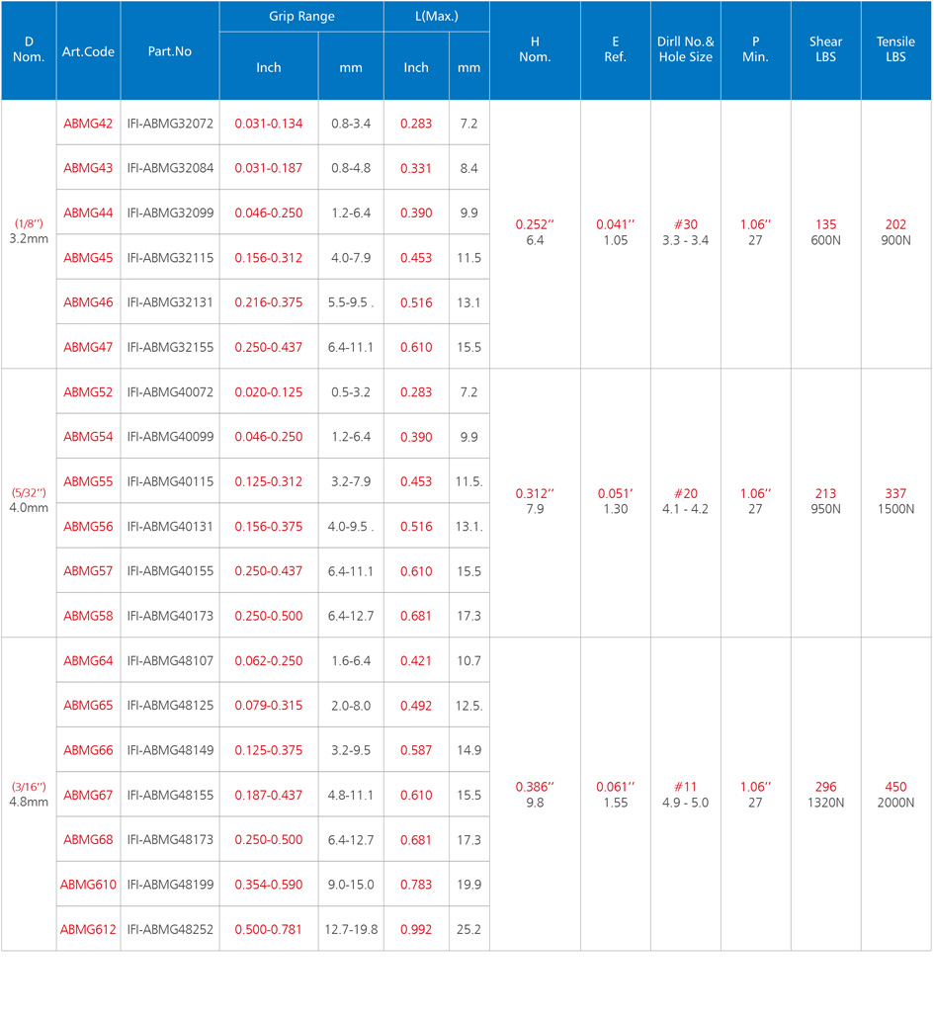Click the L(Max.) column header
This screenshot has width=934, height=1022.
[436, 17]
